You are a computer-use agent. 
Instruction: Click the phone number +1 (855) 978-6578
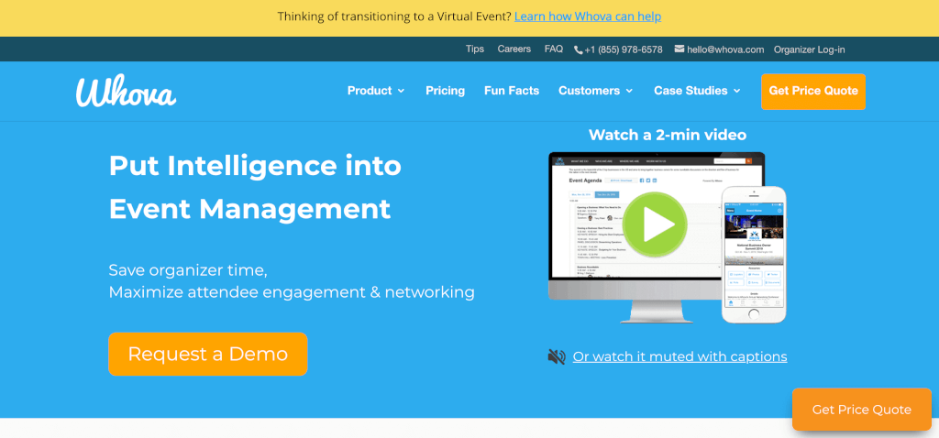[624, 49]
